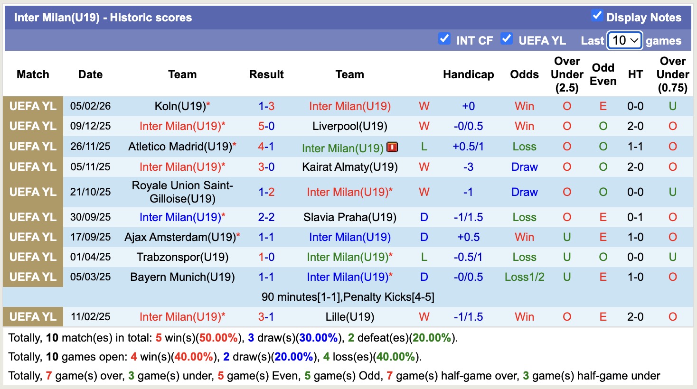
Task: Open the 3-1 result against Lille
Action: pos(266,317)
